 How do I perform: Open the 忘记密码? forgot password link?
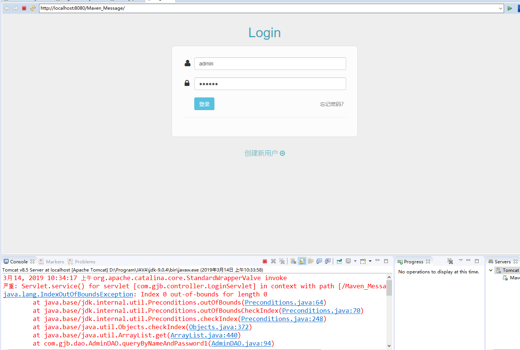(x=332, y=104)
